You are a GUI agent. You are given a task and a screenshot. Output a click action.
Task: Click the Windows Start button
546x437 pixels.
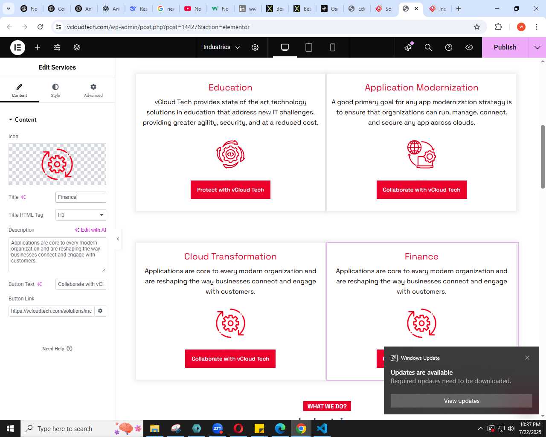pyautogui.click(x=10, y=428)
